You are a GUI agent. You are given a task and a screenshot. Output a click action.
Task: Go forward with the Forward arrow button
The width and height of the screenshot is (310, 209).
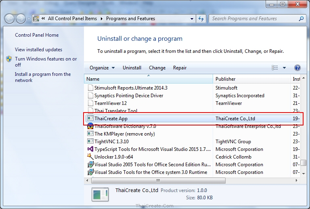point(21,19)
